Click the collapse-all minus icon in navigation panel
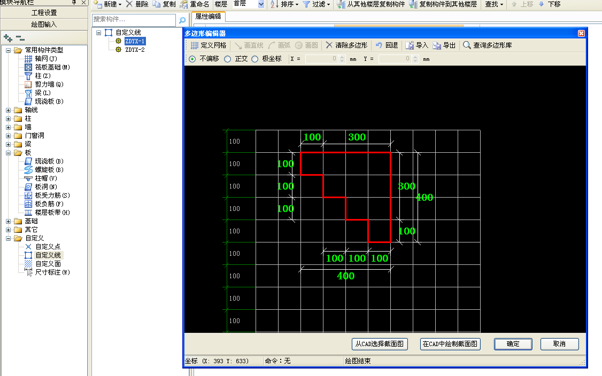 click(x=20, y=38)
